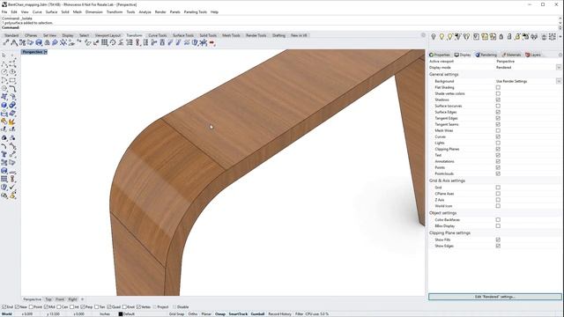Viewport: 564px width, 317px height.
Task: Switch to the Materials panel tab
Action: point(511,55)
